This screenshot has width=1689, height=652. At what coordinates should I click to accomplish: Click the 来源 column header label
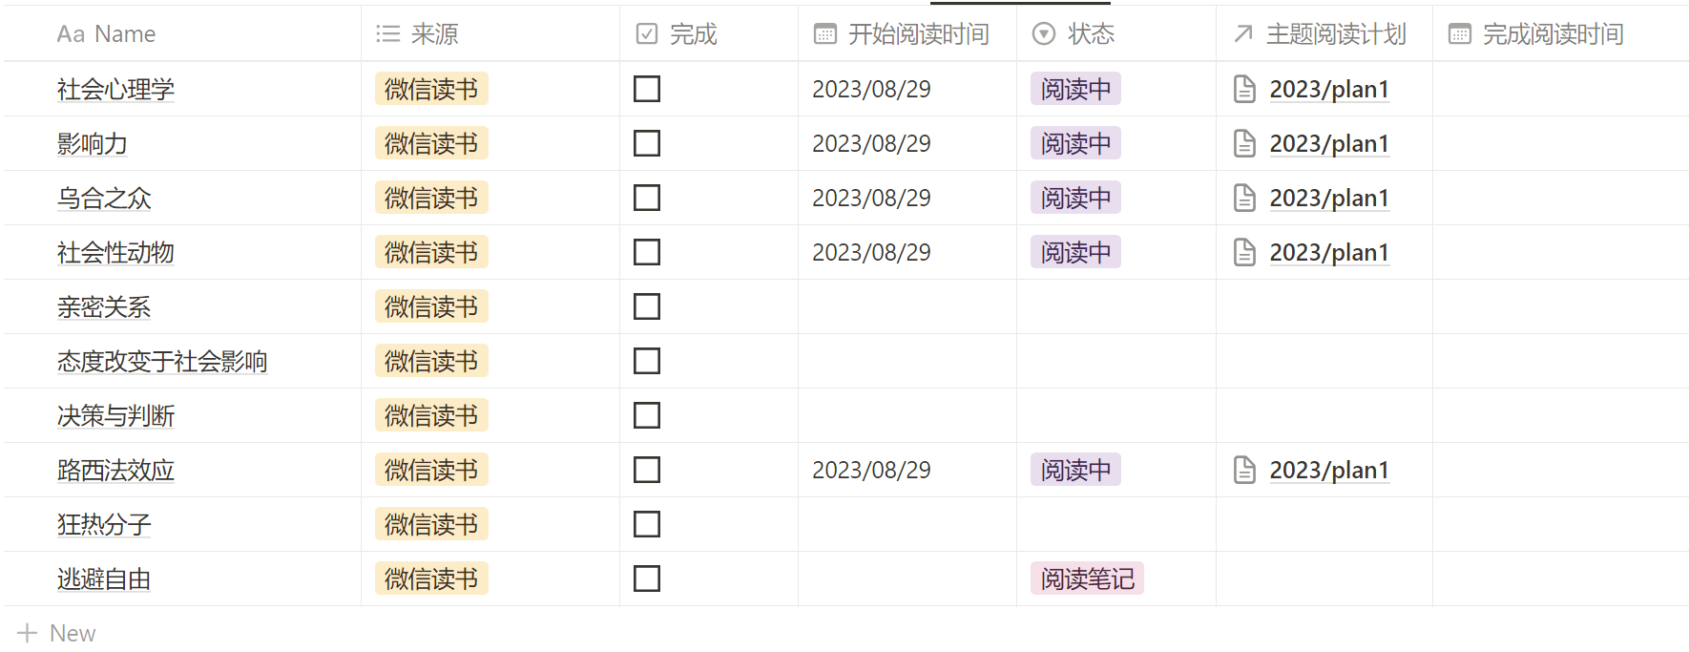pyautogui.click(x=435, y=34)
